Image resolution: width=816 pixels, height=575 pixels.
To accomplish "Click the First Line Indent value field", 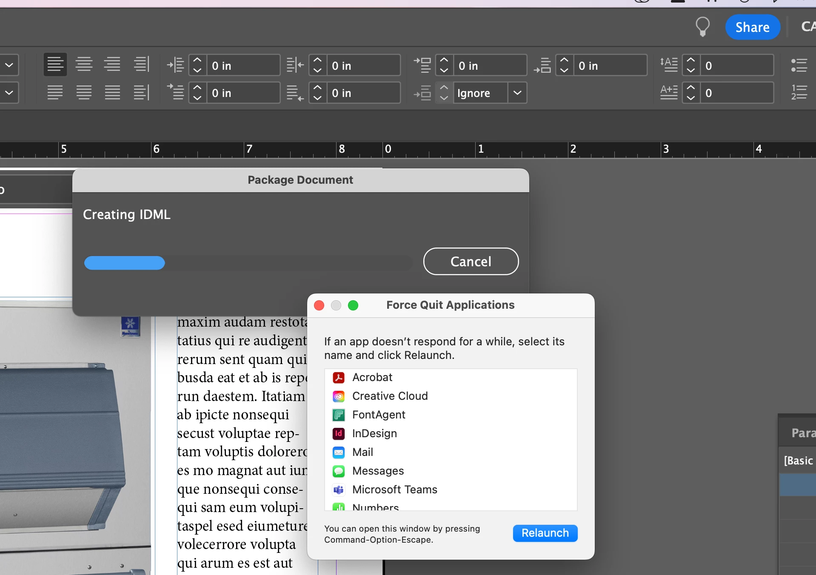I will click(x=243, y=93).
